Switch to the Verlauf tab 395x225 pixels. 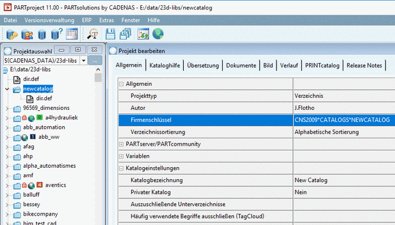289,66
